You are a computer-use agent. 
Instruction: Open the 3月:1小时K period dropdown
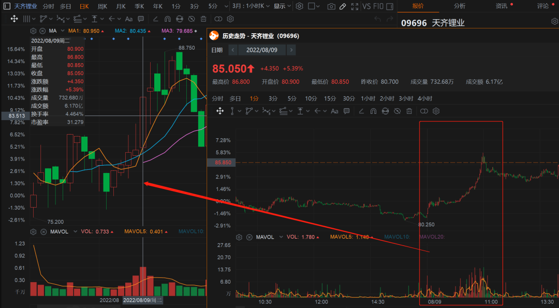point(251,6)
